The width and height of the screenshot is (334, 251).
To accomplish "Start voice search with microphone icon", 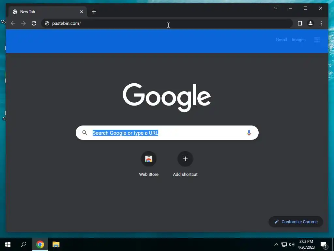I will pyautogui.click(x=249, y=133).
